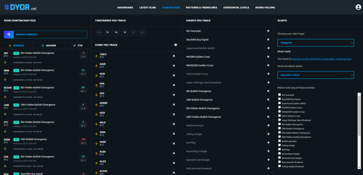The height and width of the screenshot is (175, 363).
Task: Switch to the Binance exchange tab
Action: tap(16, 46)
